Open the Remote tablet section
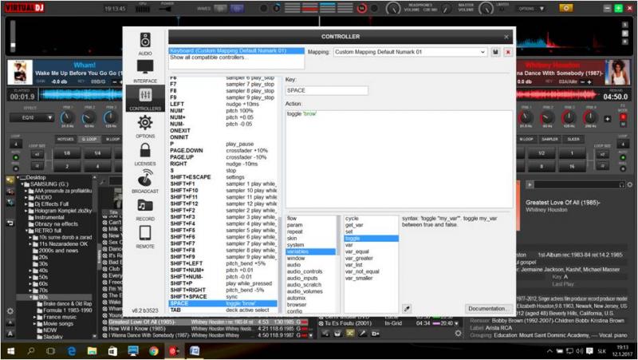 tap(145, 237)
